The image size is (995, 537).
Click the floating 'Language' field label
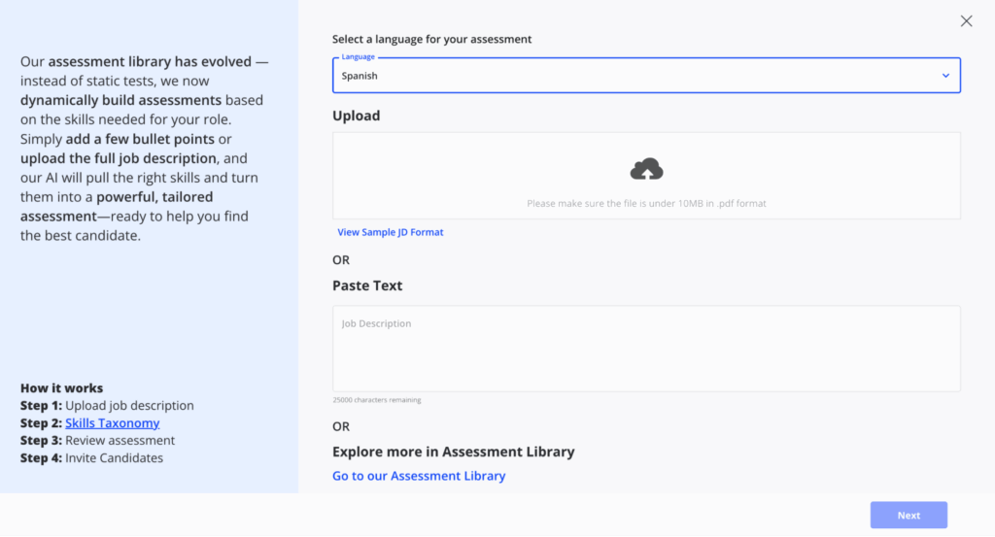(x=358, y=57)
